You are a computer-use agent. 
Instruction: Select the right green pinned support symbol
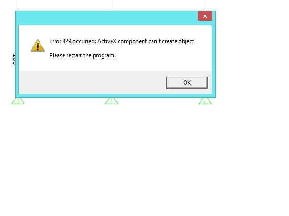pyautogui.click(x=205, y=101)
